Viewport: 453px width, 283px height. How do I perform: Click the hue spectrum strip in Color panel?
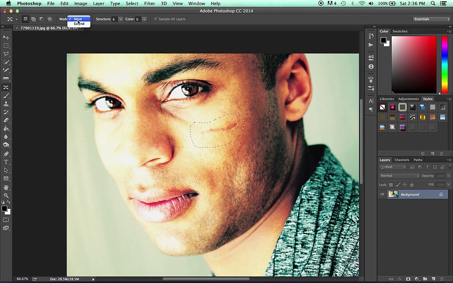tap(445, 65)
